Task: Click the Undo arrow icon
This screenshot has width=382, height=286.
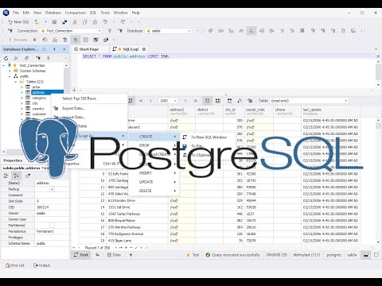Action: pyautogui.click(x=105, y=22)
